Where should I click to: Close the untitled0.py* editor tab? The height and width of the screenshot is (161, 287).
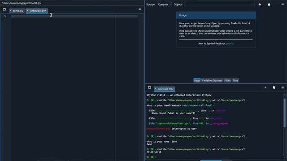coord(27,11)
